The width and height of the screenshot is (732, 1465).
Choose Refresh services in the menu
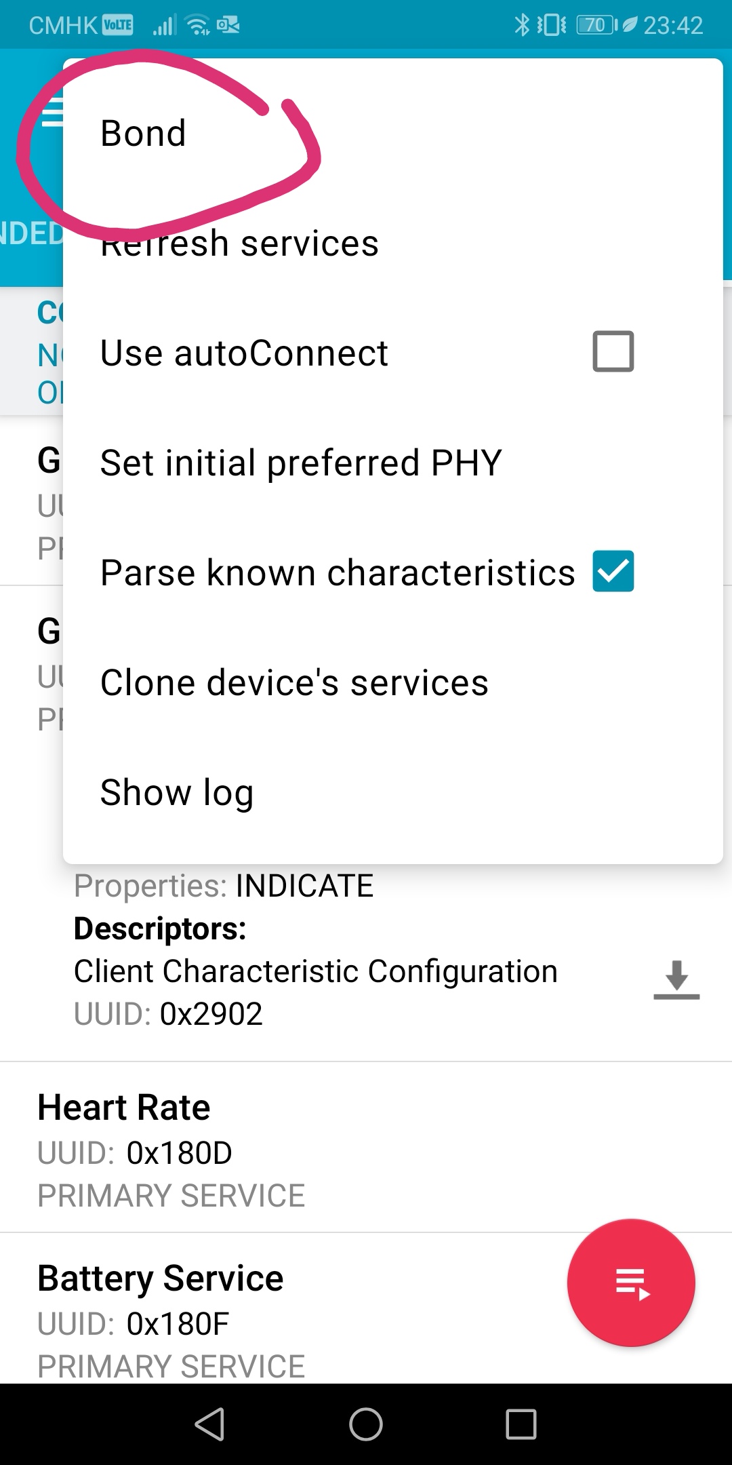click(x=239, y=243)
